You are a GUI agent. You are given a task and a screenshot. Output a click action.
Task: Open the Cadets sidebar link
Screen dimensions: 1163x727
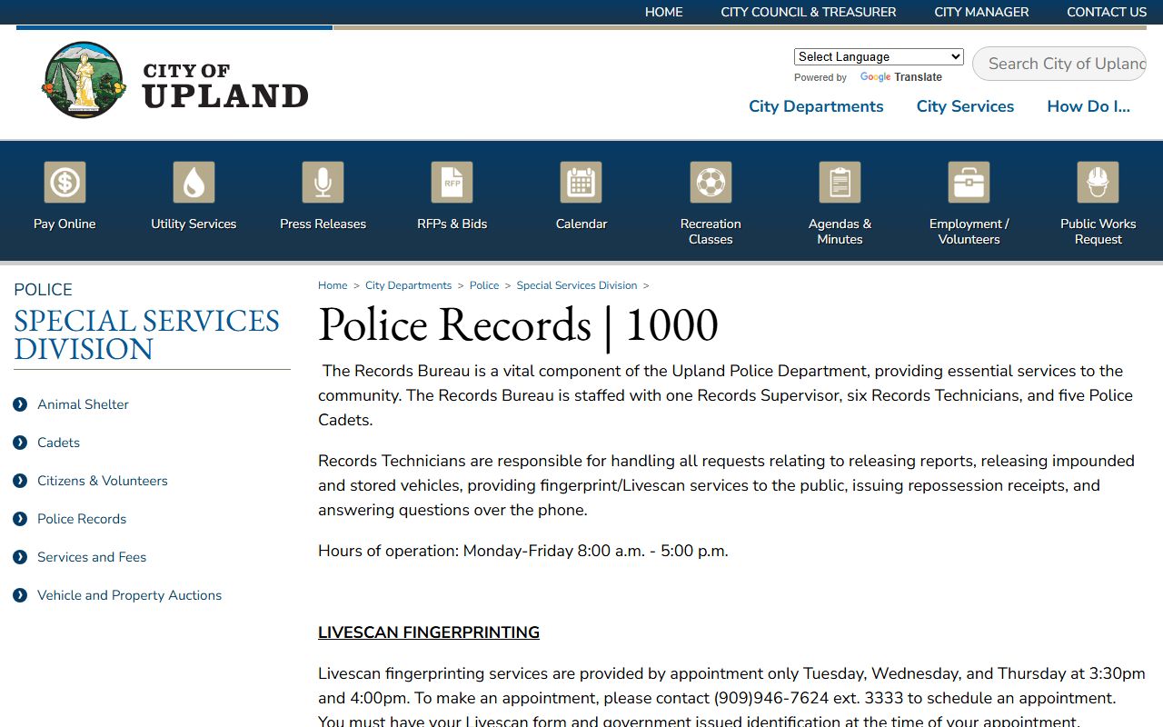coord(58,443)
